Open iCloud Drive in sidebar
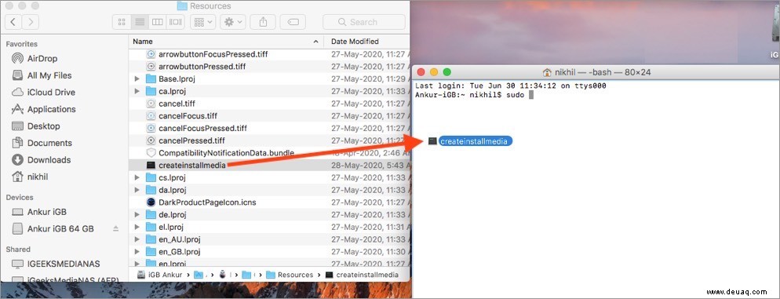 [51, 92]
